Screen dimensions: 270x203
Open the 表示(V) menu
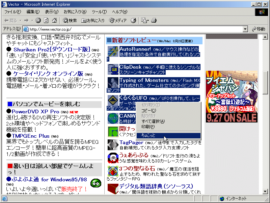pos(52,12)
